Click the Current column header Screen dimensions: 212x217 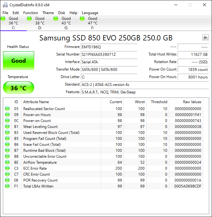113,102
